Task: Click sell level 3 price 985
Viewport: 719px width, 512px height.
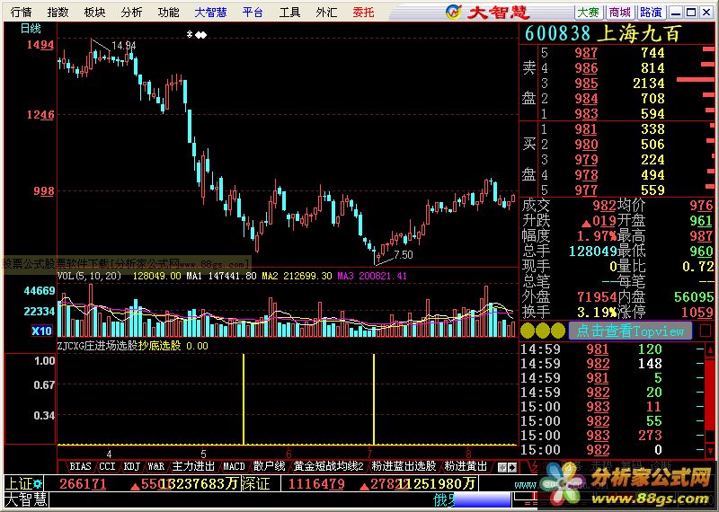Action: (587, 84)
